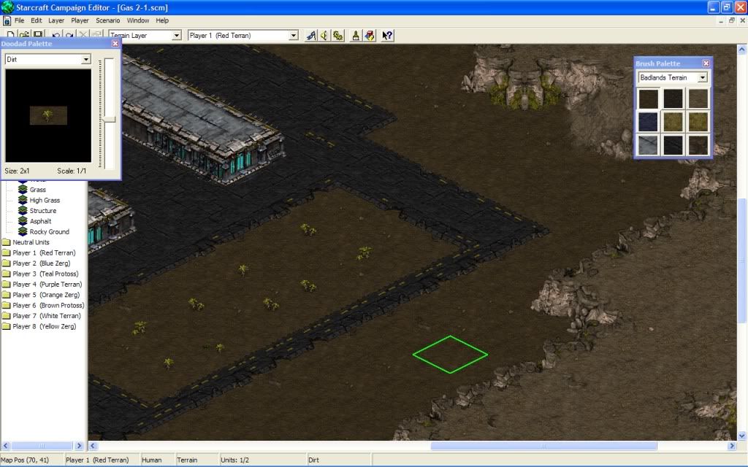Click the map's vertical scrollbar down arrow
Image resolution: width=748 pixels, height=467 pixels.
click(x=742, y=436)
